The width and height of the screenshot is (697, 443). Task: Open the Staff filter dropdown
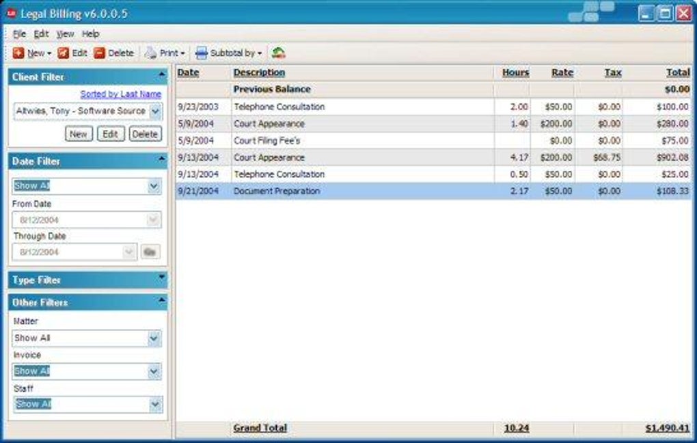pyautogui.click(x=154, y=404)
